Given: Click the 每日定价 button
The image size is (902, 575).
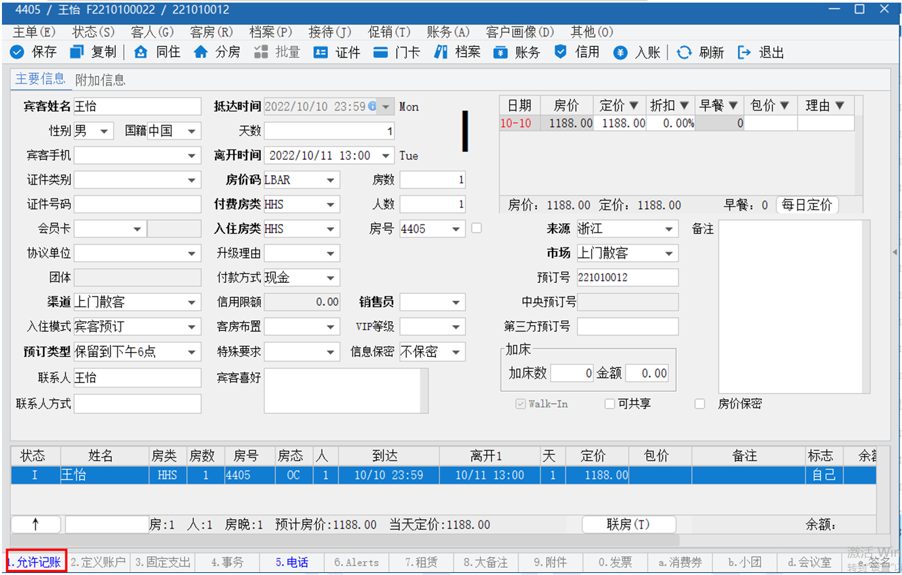Looking at the screenshot, I should click(807, 205).
